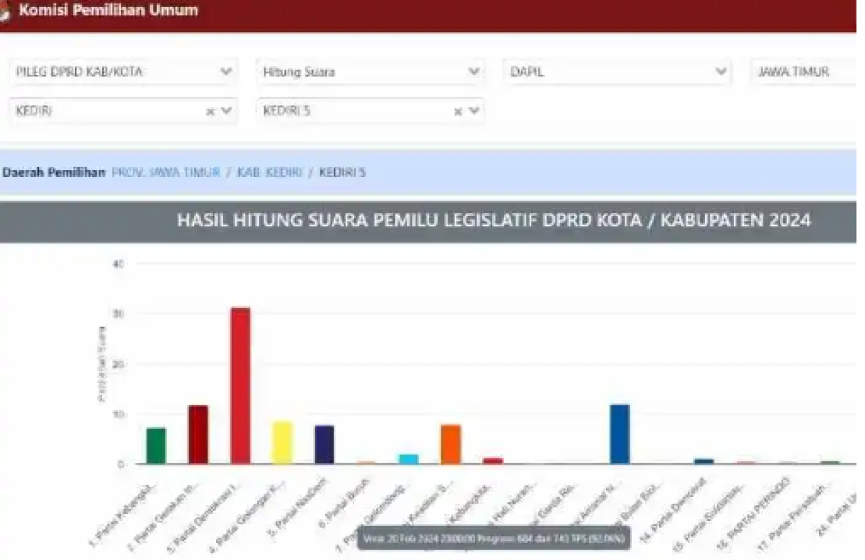Viewport: 865px width, 560px height.
Task: Click the version and progress status tooltip
Action: (495, 538)
